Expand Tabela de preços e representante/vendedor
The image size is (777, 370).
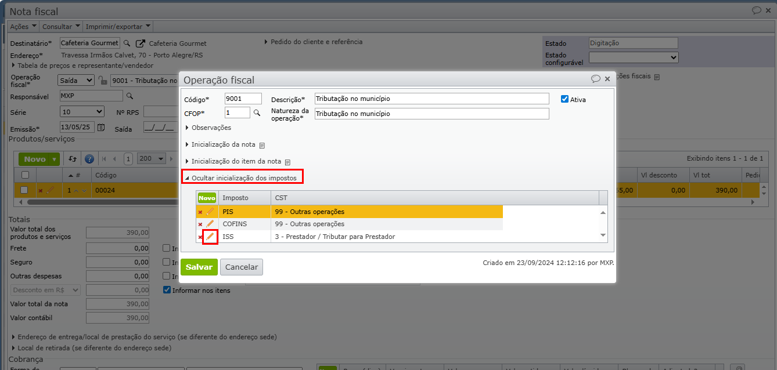coord(82,65)
